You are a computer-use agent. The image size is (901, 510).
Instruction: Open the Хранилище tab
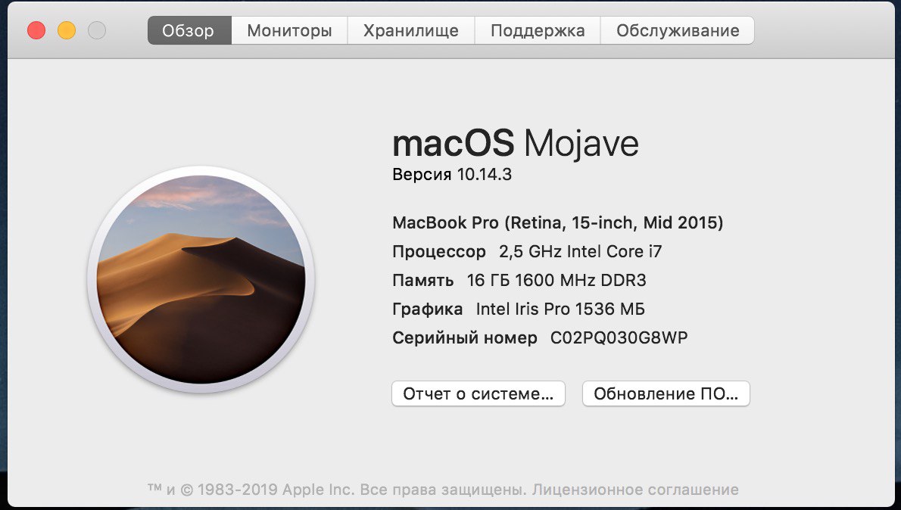[411, 30]
